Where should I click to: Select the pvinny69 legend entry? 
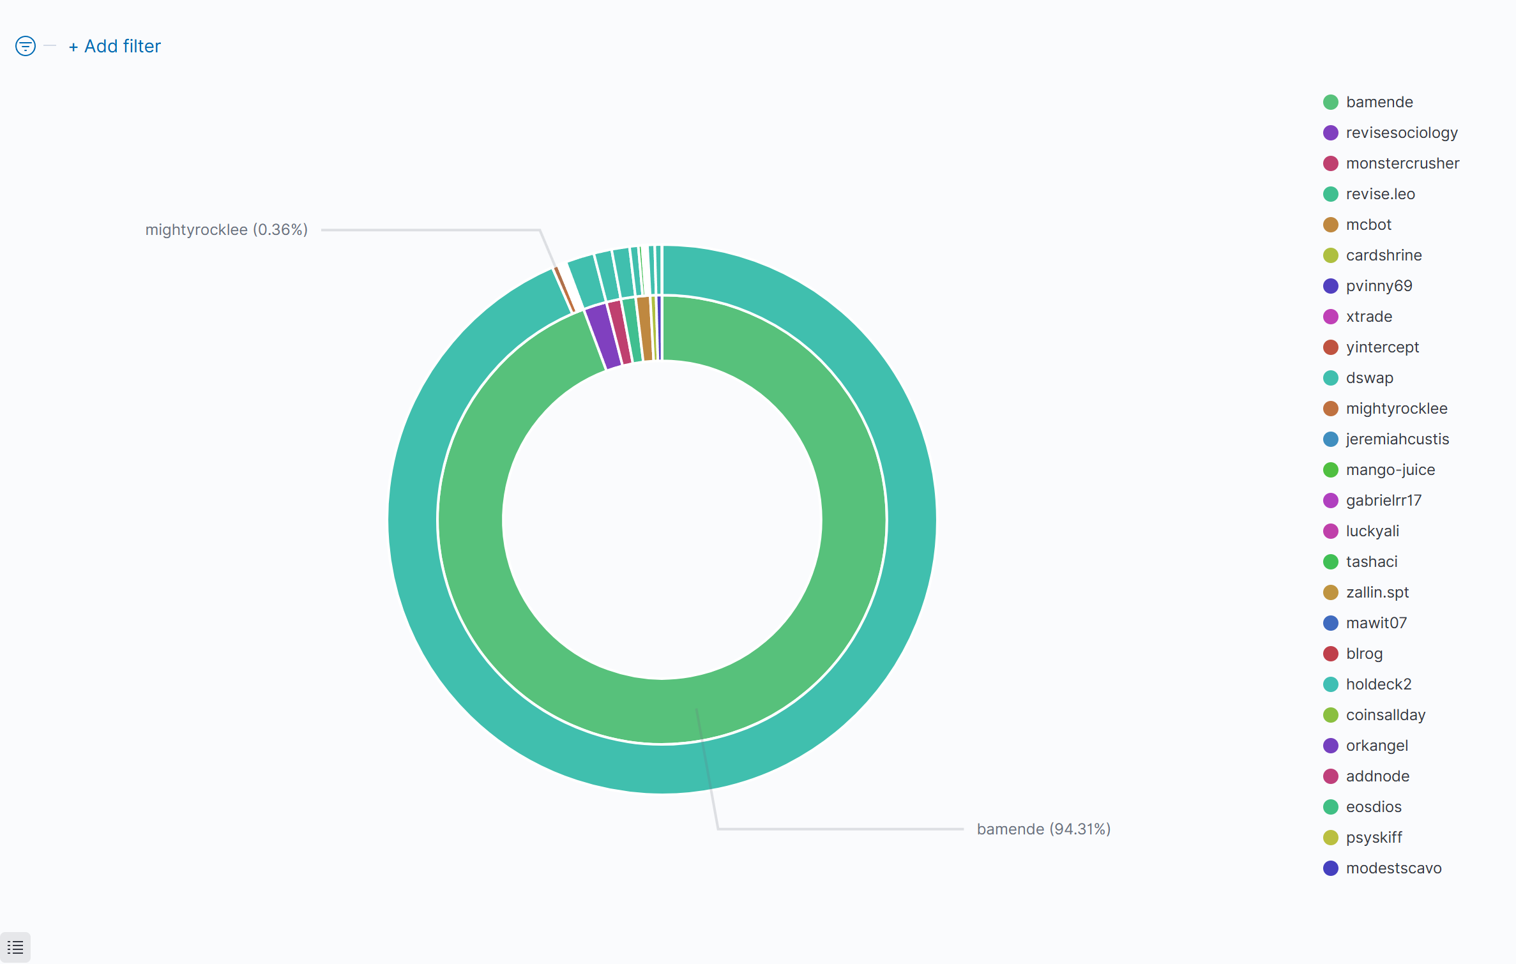tap(1379, 286)
